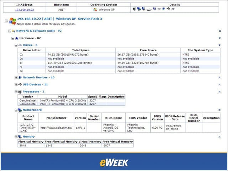Viewport: 228px width, 171px height.
Task: Jump to top via arrow on USB Devices row
Action: [219, 85]
